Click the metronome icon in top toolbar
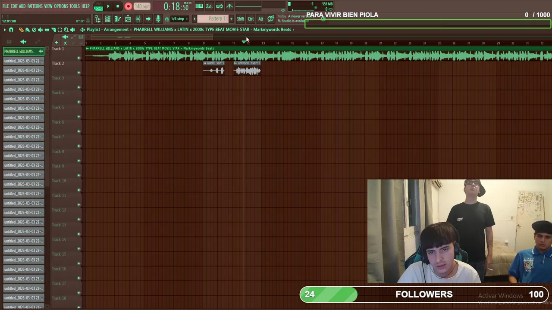The width and height of the screenshot is (552, 310). [229, 6]
